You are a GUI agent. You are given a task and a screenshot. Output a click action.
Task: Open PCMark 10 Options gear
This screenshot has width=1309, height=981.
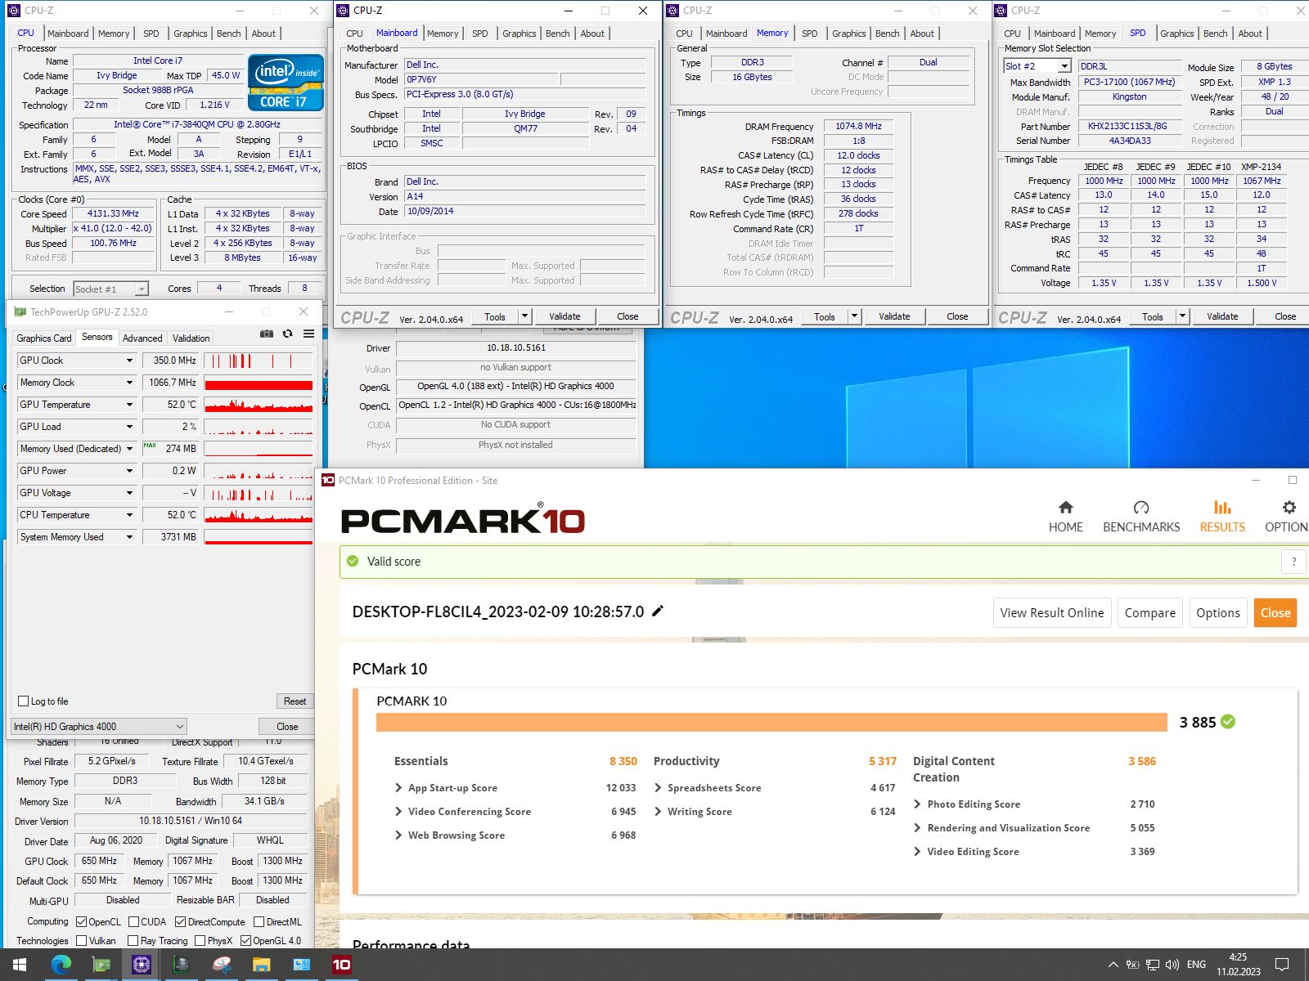(1288, 517)
